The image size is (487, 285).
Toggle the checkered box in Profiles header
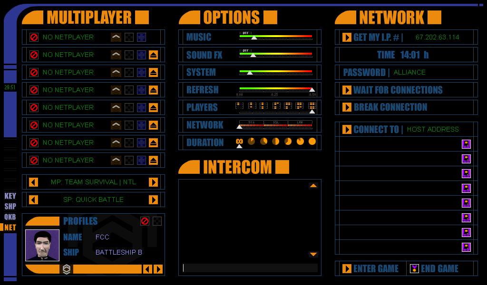(x=157, y=221)
